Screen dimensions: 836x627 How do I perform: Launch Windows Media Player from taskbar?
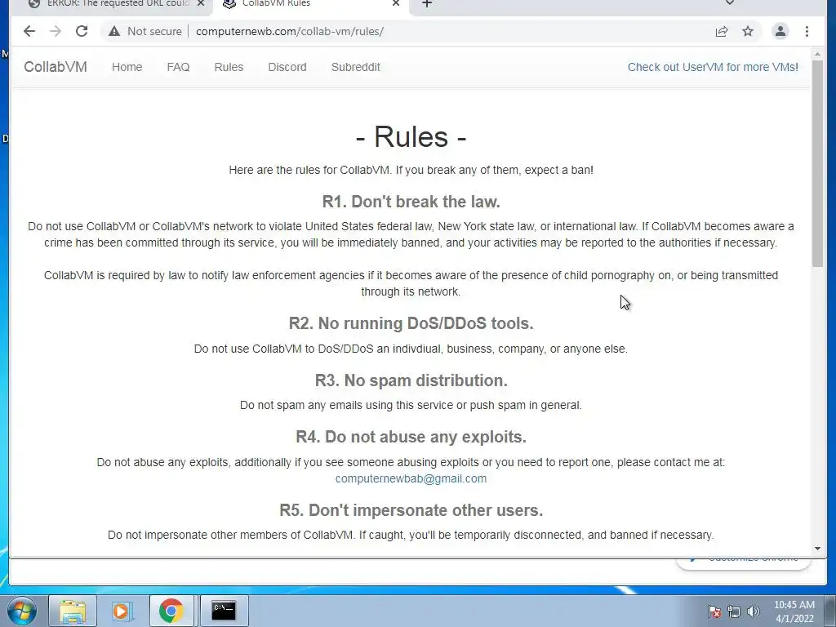[122, 611]
